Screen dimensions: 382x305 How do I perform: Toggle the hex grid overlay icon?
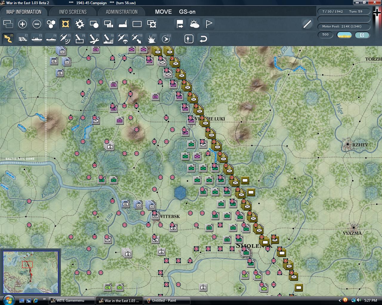51,24
